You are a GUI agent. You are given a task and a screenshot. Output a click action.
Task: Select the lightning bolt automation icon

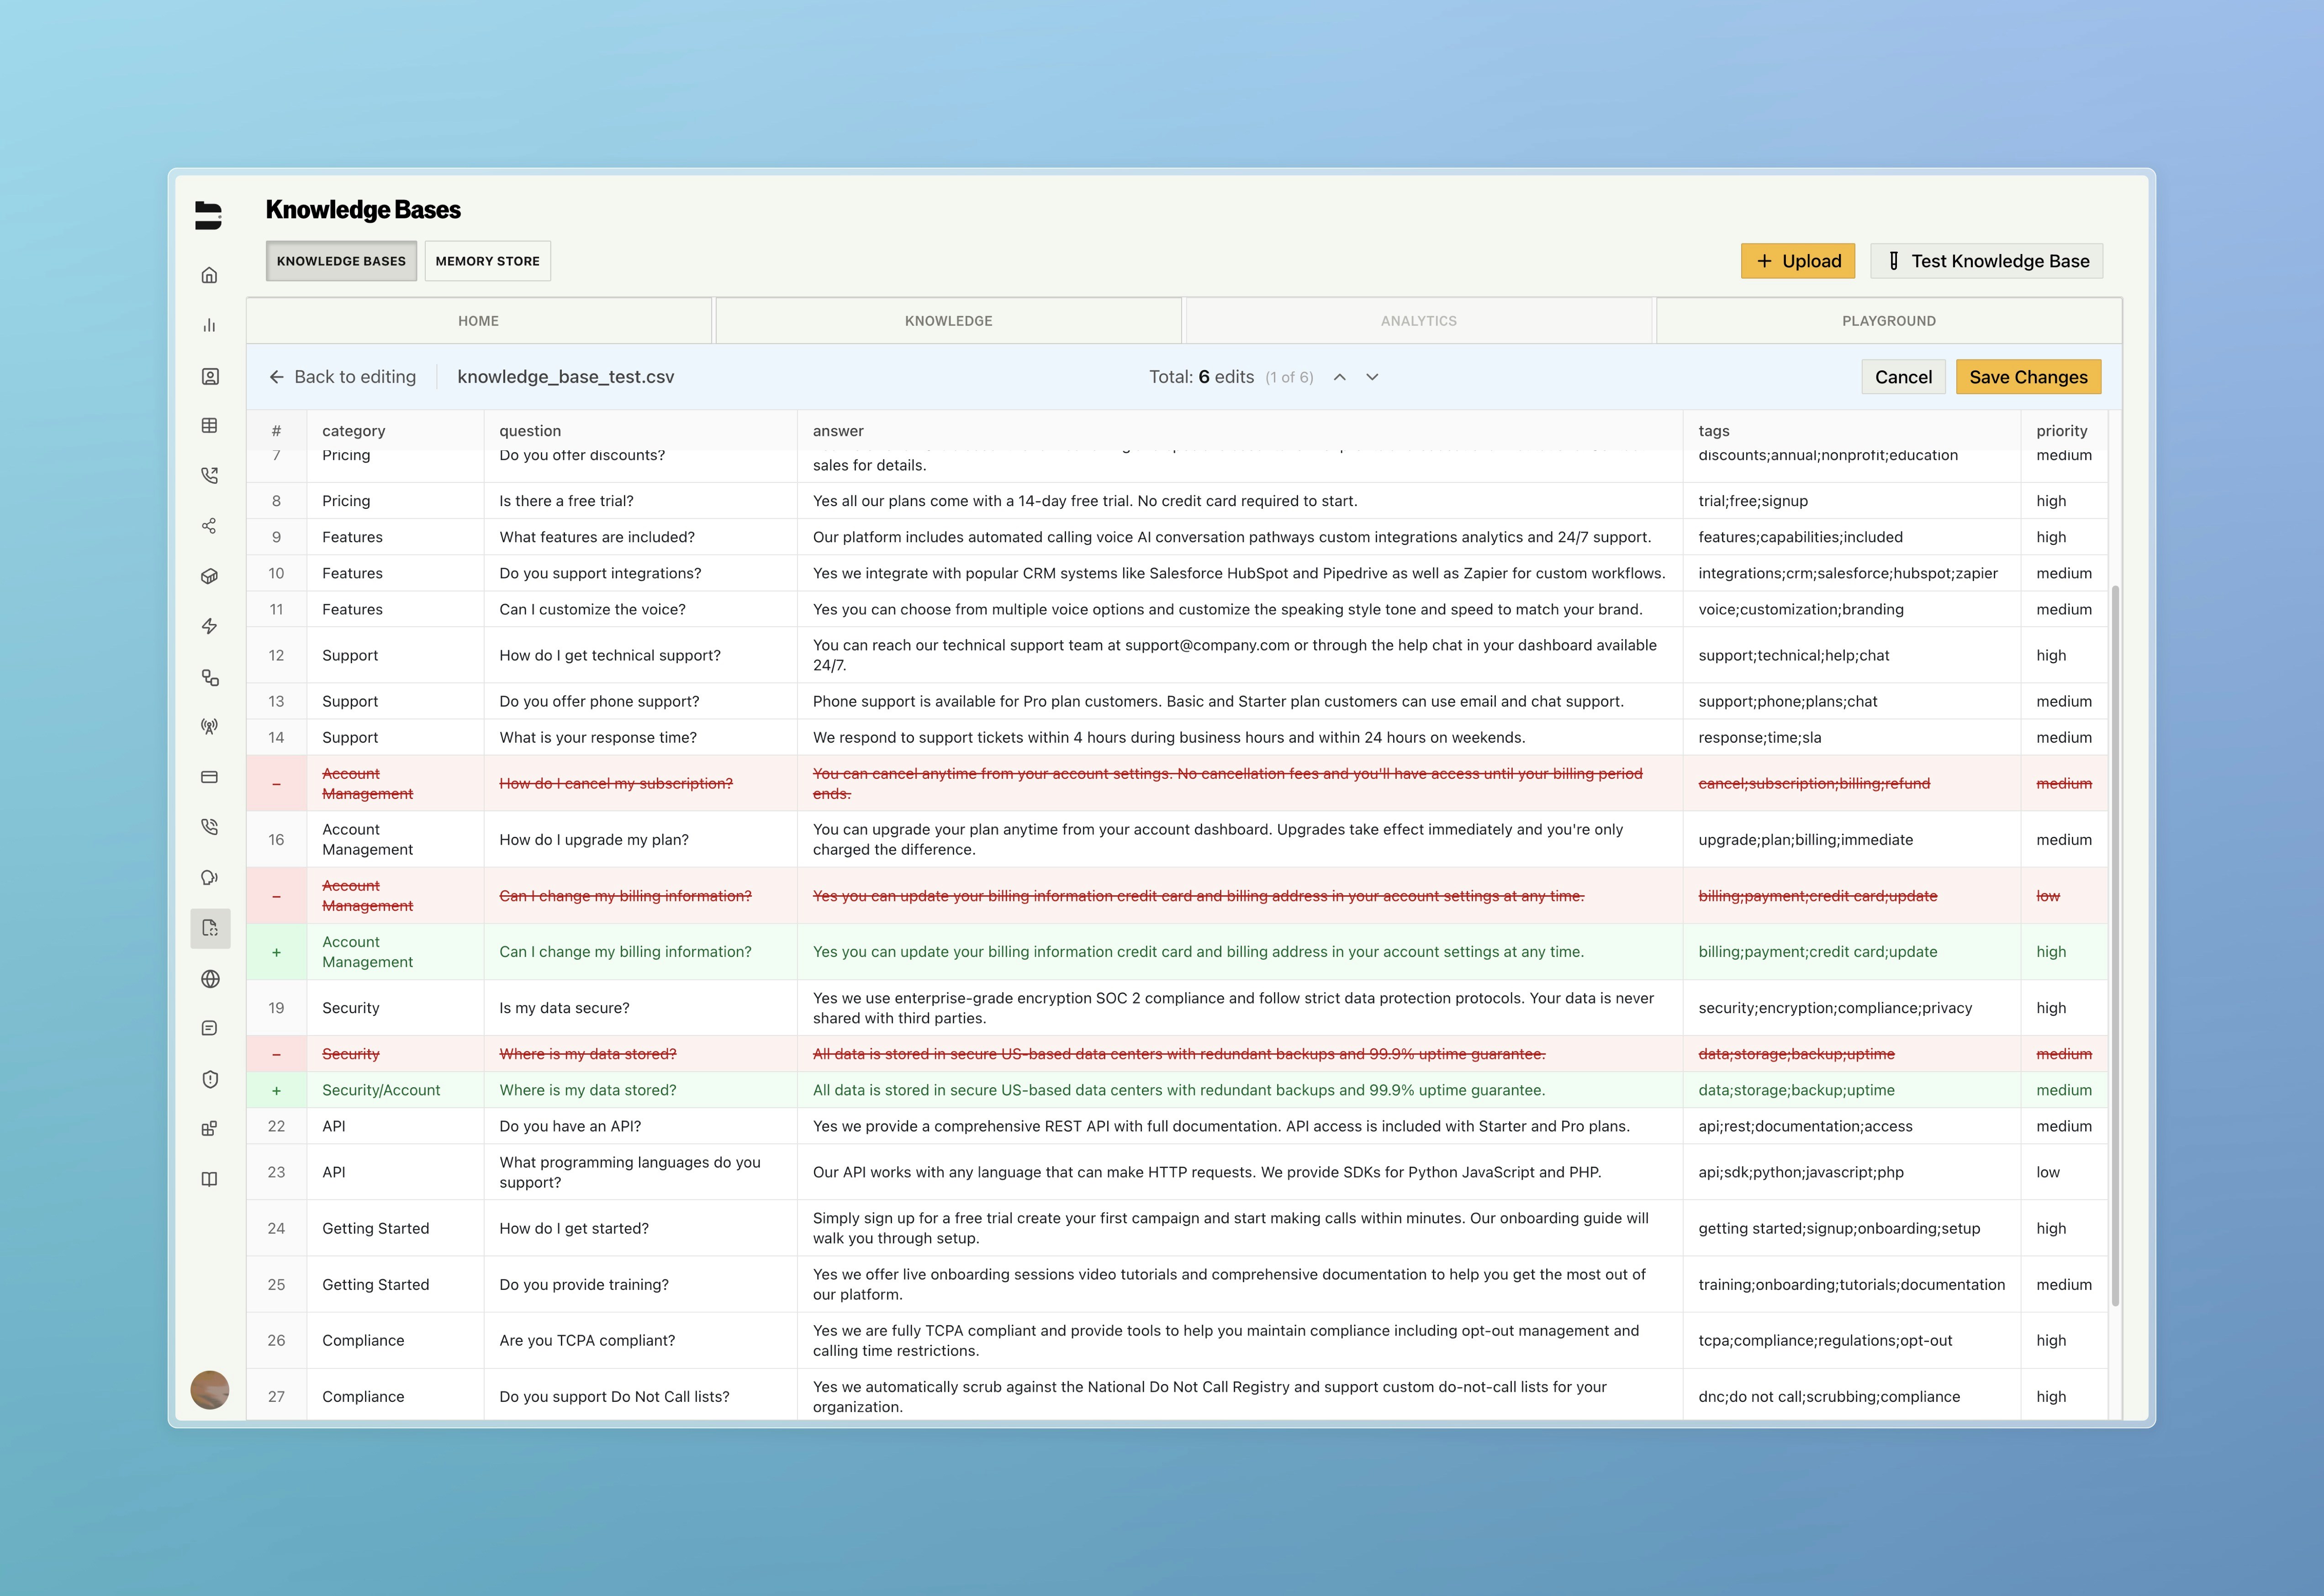pyautogui.click(x=210, y=626)
